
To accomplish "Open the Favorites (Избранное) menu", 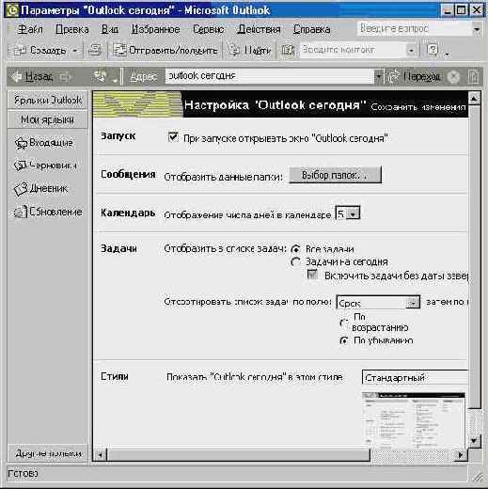I will 156,29.
